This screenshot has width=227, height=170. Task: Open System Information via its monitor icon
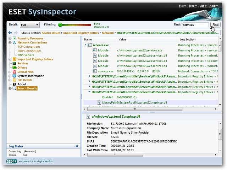(x=15, y=76)
